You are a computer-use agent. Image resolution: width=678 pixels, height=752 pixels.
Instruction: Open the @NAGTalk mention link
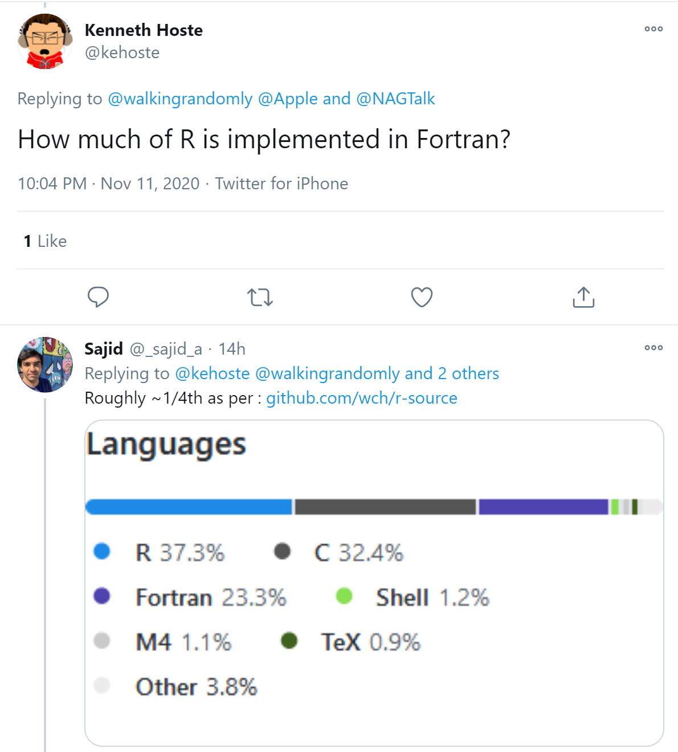coord(395,99)
